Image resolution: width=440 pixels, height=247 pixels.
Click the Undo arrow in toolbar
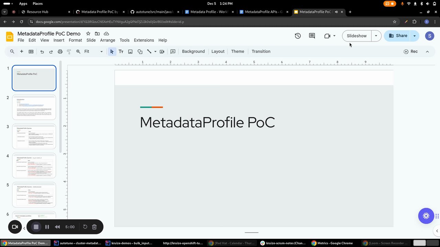click(x=42, y=51)
